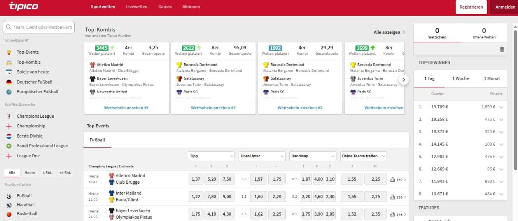Open Wettschein ansehen #2 link

pyautogui.click(x=213, y=108)
